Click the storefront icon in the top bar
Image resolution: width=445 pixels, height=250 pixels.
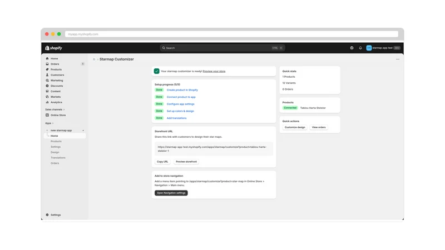click(352, 48)
